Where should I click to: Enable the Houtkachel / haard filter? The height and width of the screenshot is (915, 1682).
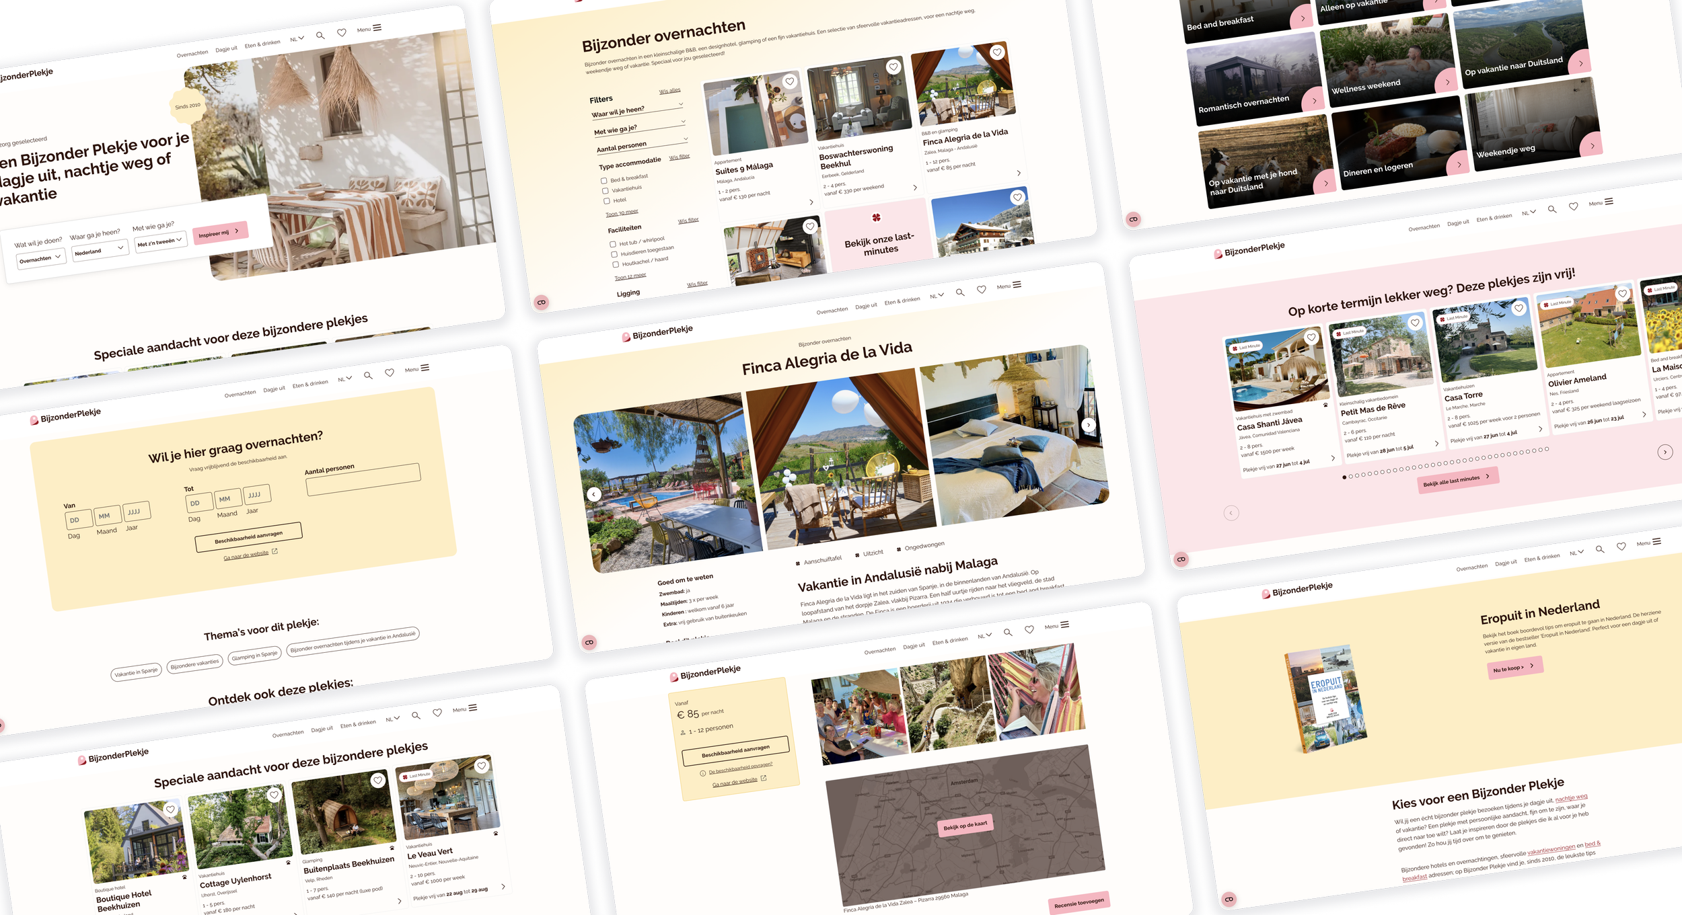[616, 264]
